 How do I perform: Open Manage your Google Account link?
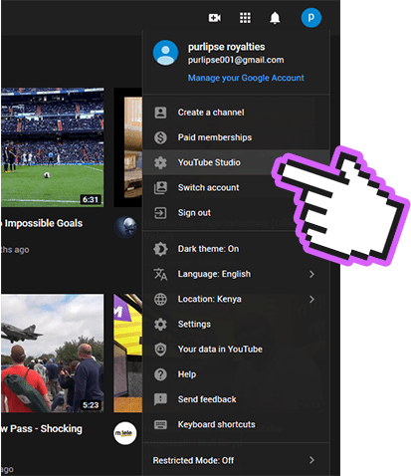pyautogui.click(x=246, y=78)
